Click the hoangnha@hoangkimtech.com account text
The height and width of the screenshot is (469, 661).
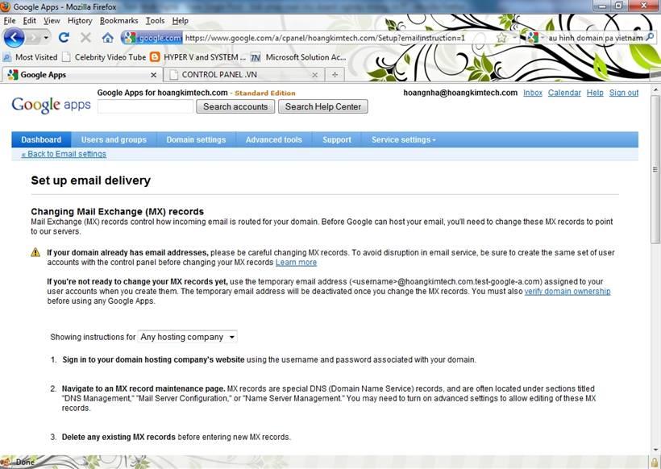[x=460, y=93]
